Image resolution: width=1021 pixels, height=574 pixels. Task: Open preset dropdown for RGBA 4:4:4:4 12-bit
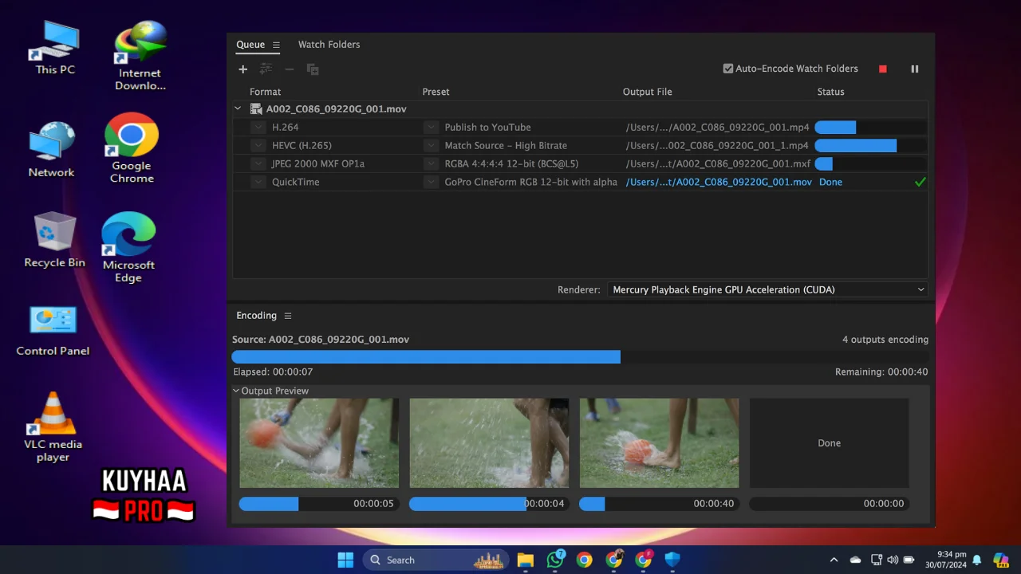click(431, 164)
